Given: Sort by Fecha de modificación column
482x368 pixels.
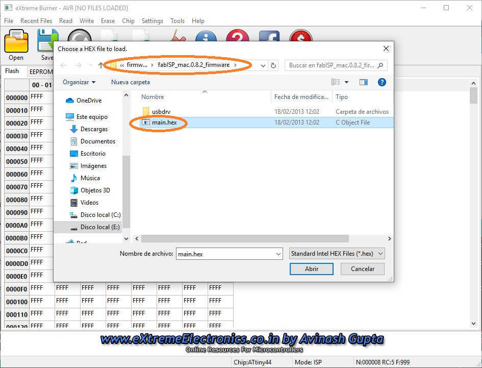Looking at the screenshot, I should (301, 97).
